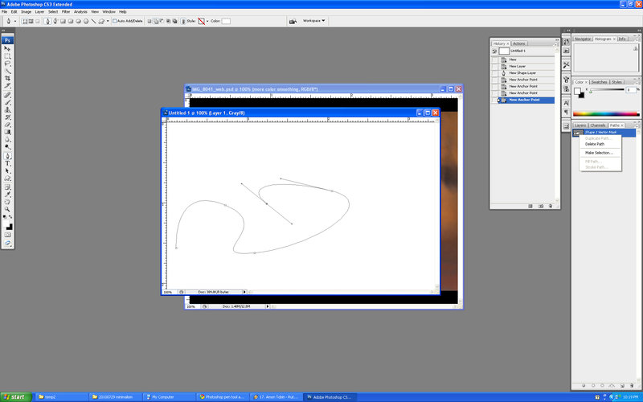Click the options bar Color swatch
Screen dimensions: 643x402
(x=226, y=21)
